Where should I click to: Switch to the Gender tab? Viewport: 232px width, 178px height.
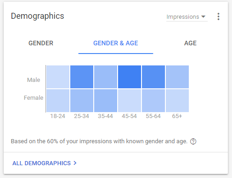click(x=41, y=43)
